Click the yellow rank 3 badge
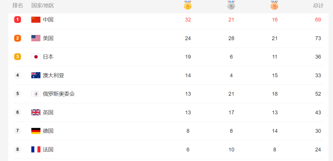Viewport: 333px width, 161px height. point(17,57)
